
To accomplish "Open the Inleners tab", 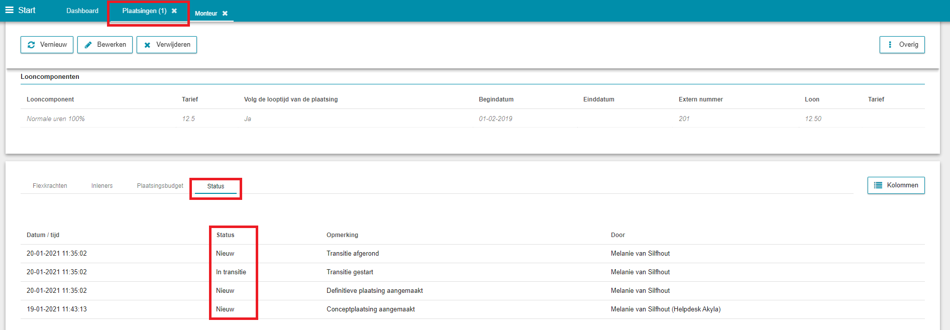I will tap(102, 186).
